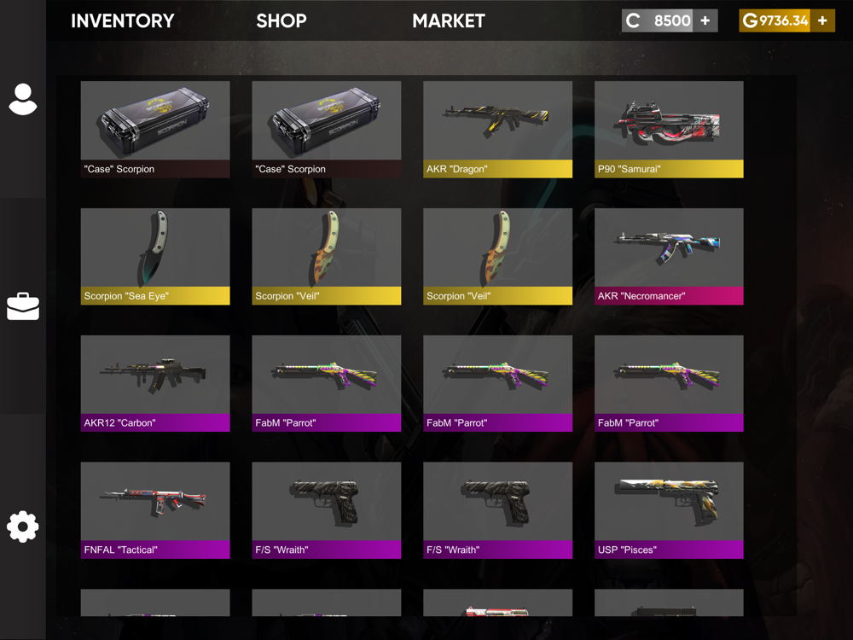This screenshot has height=640, width=853.
Task: Select the AKR12 "Carbon" item
Action: (155, 383)
